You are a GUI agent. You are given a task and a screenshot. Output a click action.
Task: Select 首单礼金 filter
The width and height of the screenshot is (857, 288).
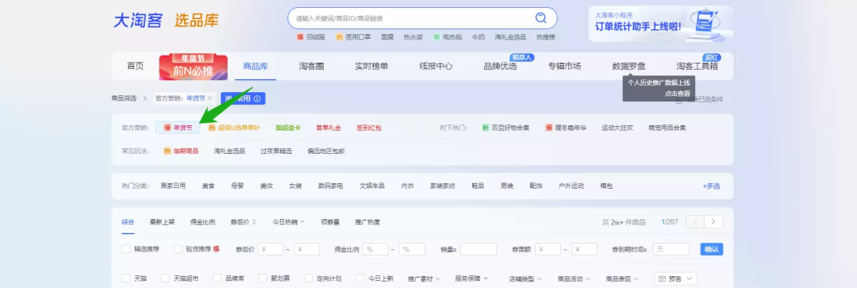[x=329, y=128]
